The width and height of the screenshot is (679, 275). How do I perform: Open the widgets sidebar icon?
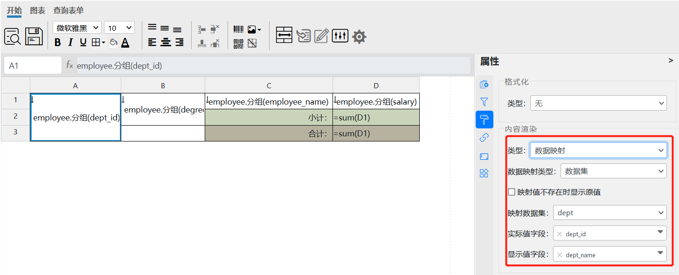coord(484,174)
